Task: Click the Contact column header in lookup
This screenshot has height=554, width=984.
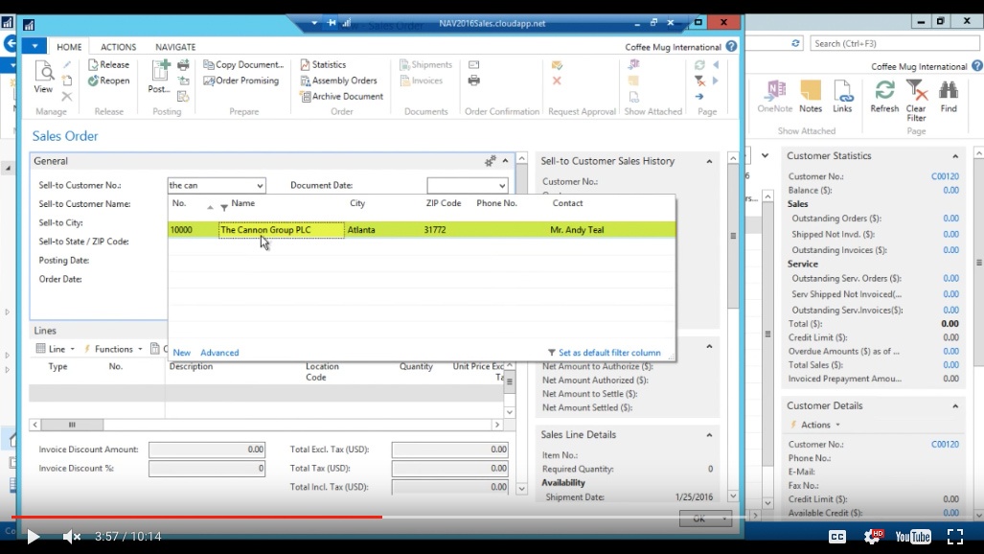Action: tap(567, 203)
